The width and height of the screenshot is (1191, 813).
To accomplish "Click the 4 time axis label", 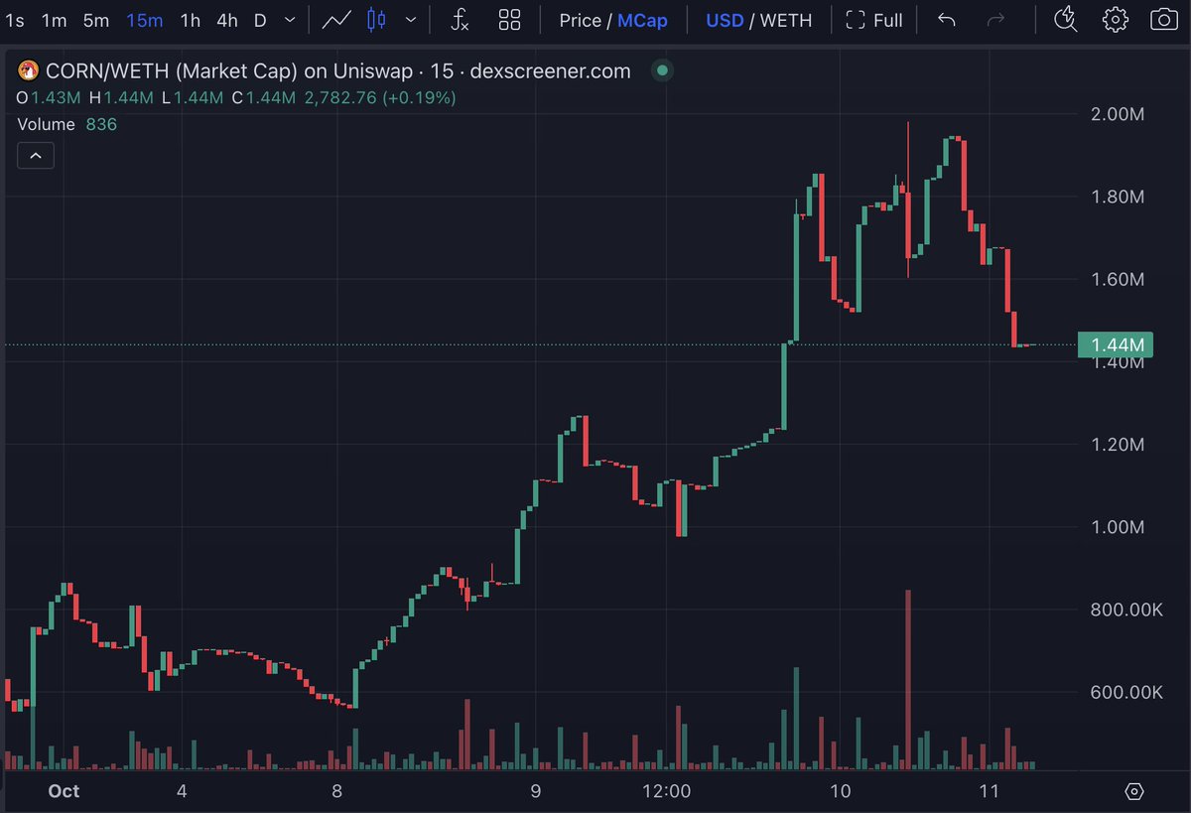I will tap(182, 791).
